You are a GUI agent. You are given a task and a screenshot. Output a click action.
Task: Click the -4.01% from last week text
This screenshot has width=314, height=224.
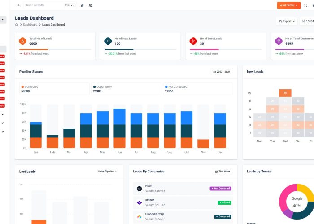point(35,54)
